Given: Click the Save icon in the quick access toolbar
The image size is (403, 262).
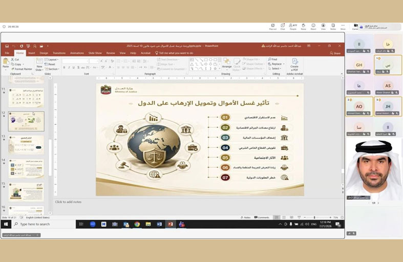Looking at the screenshot, I should [x=7, y=46].
